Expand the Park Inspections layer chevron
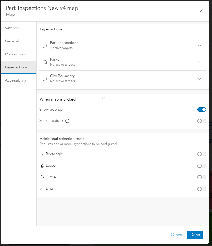The image size is (212, 246). tap(200, 46)
